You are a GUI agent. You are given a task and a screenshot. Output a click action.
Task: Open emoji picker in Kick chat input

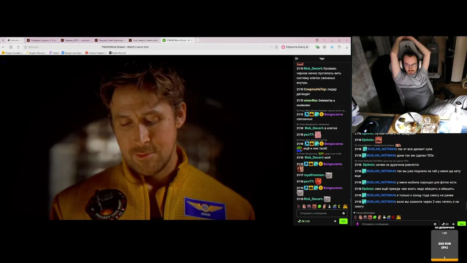click(344, 213)
